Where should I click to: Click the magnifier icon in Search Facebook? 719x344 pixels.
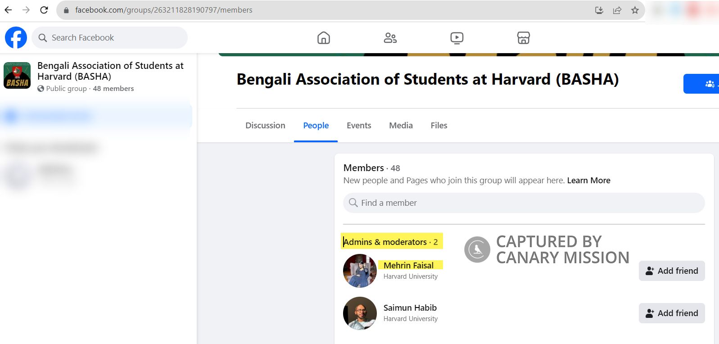[x=43, y=38]
